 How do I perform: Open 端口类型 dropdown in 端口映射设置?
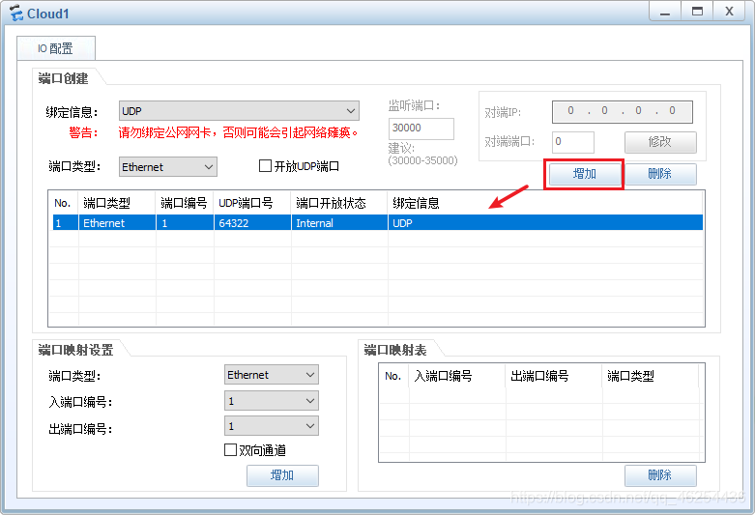pos(272,375)
